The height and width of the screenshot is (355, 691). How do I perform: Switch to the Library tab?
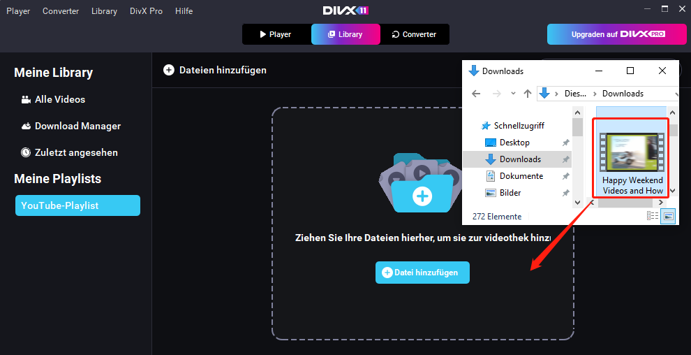click(x=345, y=34)
